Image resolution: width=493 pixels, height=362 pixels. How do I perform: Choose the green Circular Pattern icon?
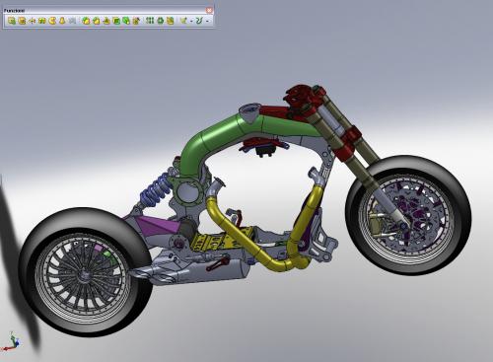[161, 21]
